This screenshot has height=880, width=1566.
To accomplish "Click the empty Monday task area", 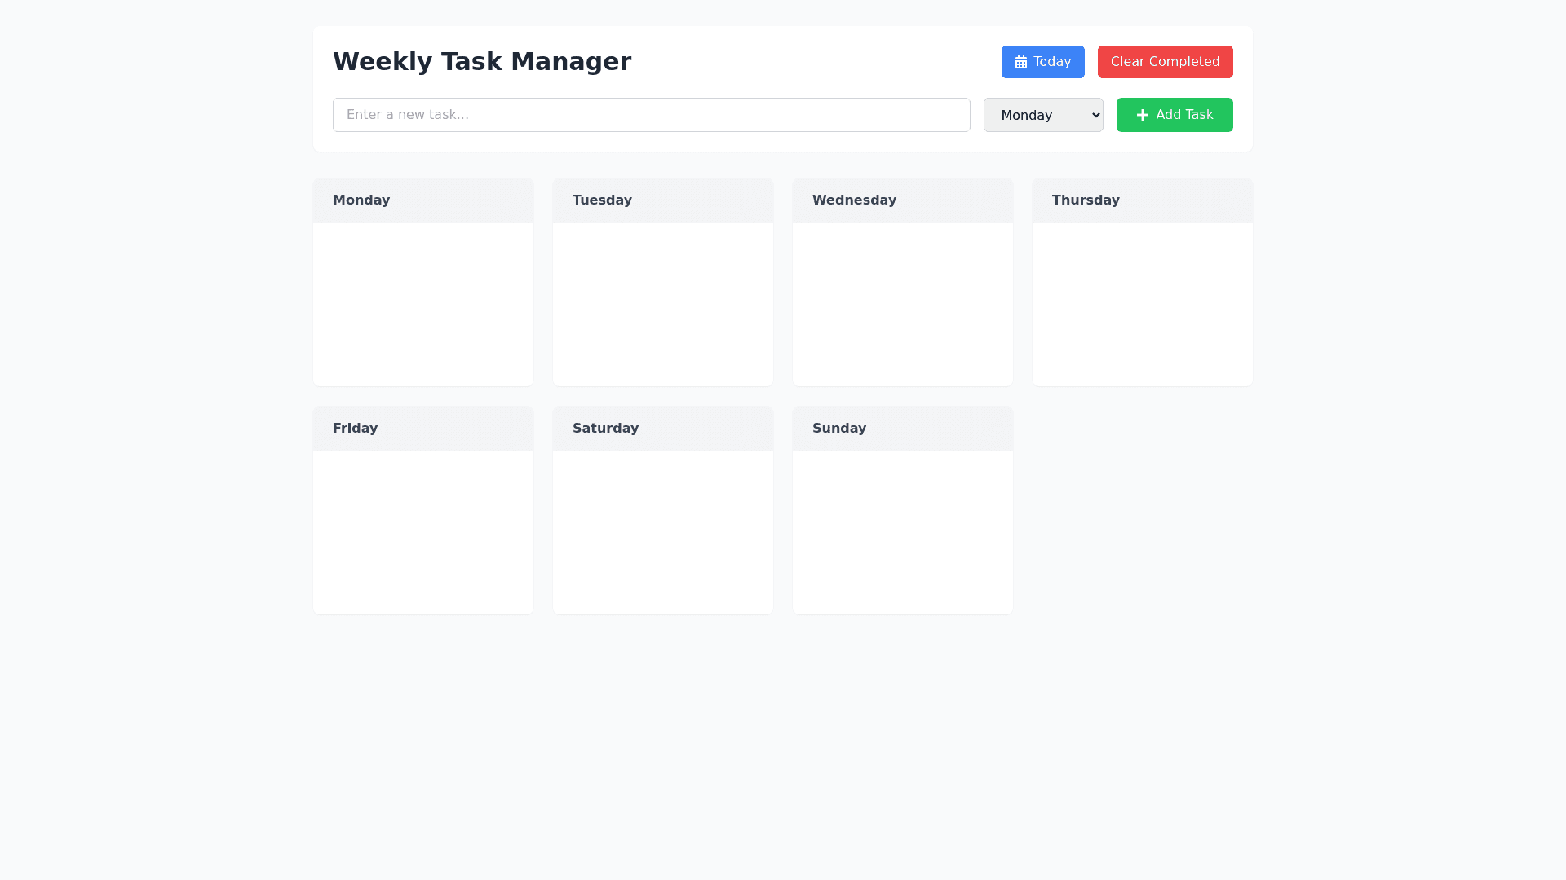I will click(422, 303).
